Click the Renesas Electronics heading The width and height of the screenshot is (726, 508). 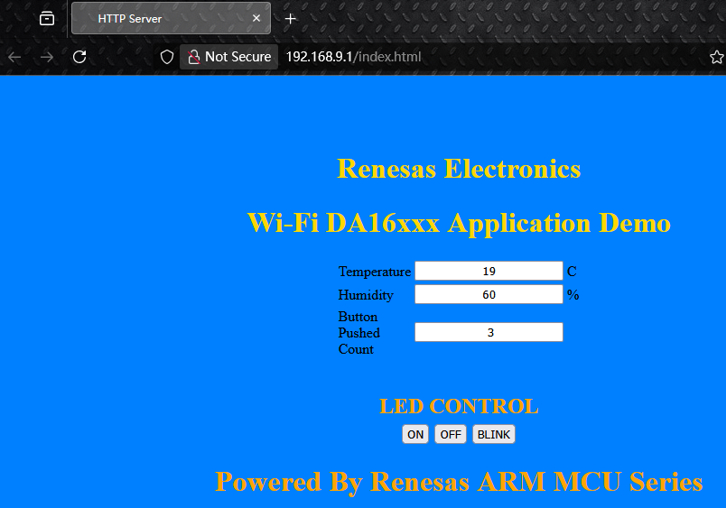(x=459, y=169)
